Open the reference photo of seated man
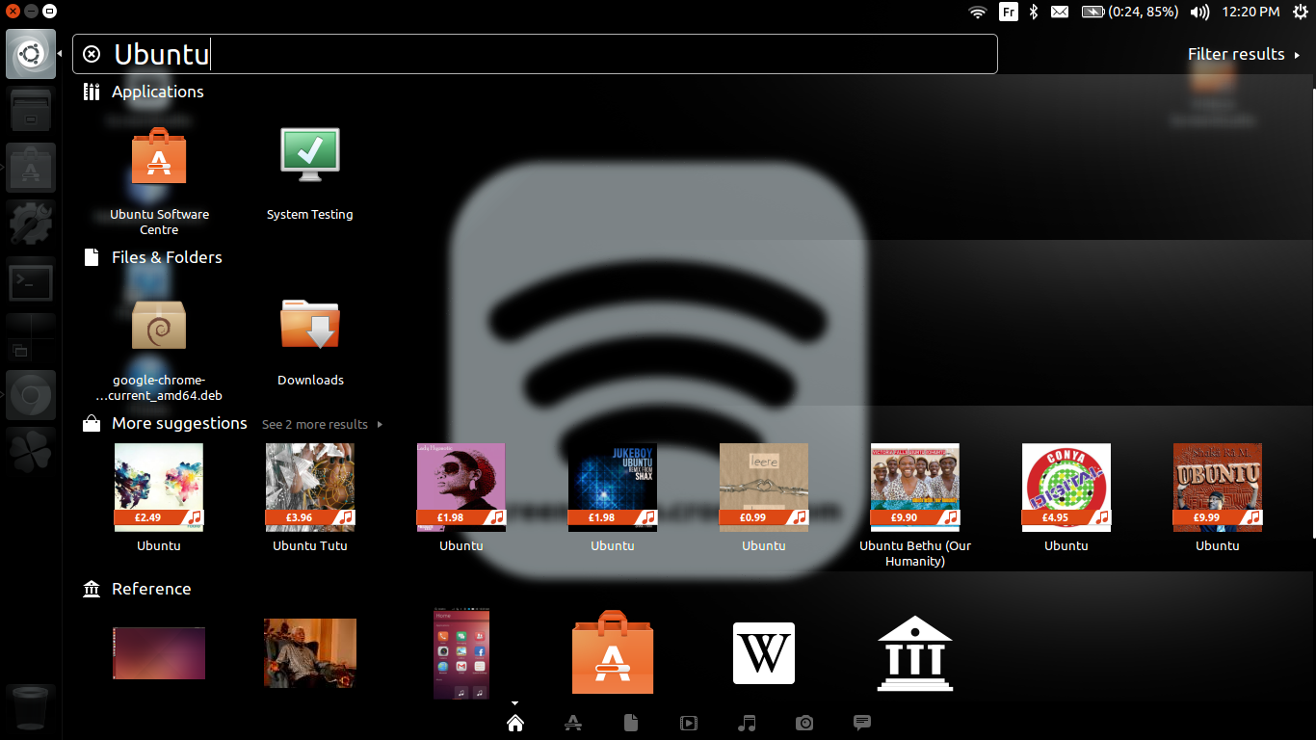The height and width of the screenshot is (740, 1316). [310, 653]
